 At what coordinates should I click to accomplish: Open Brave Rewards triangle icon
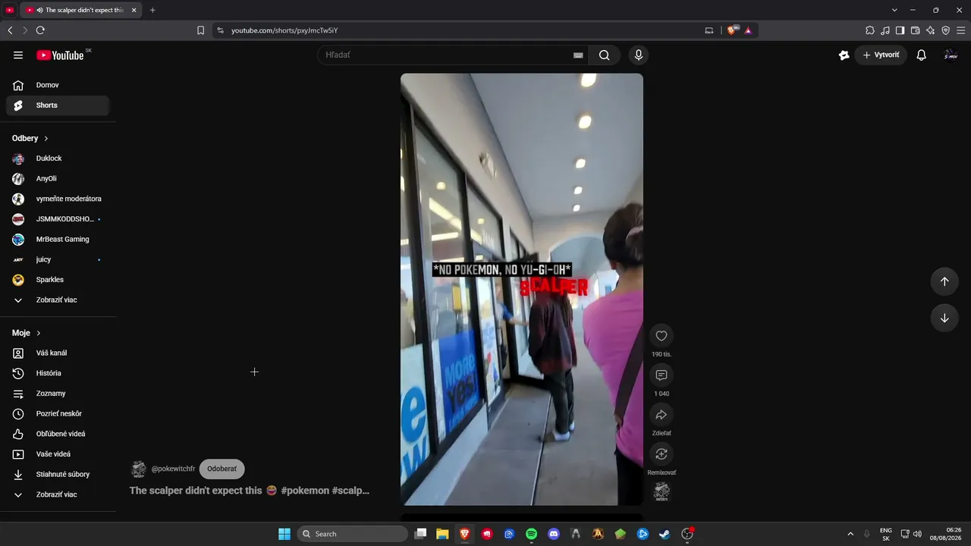748,30
